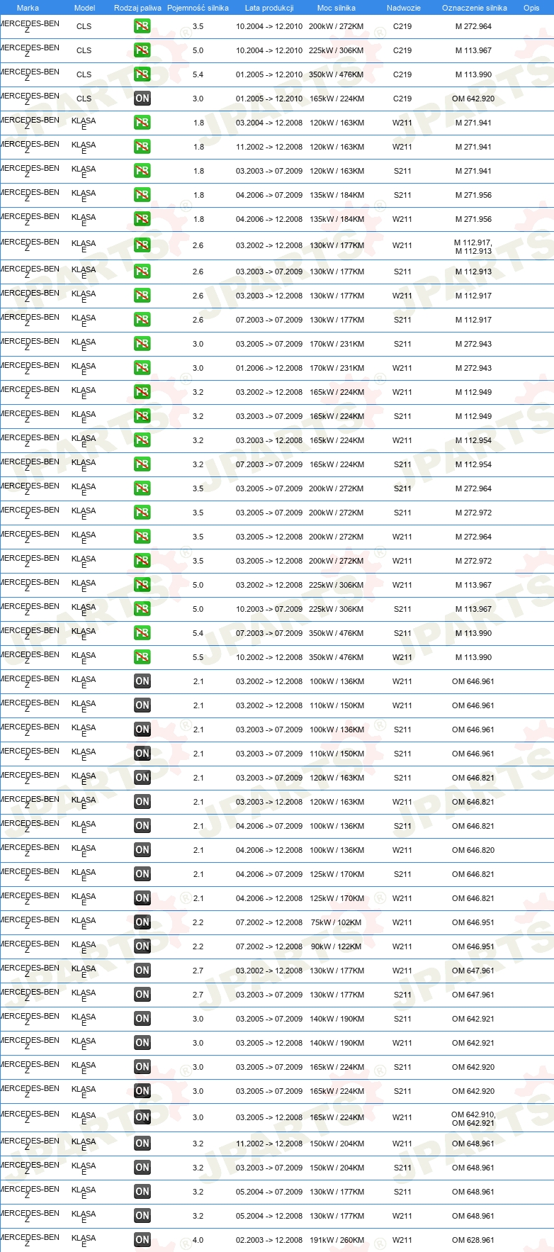Click the engine codes OM 642.910, OM 642.921
This screenshot has width=554, height=1252.
point(473,1119)
